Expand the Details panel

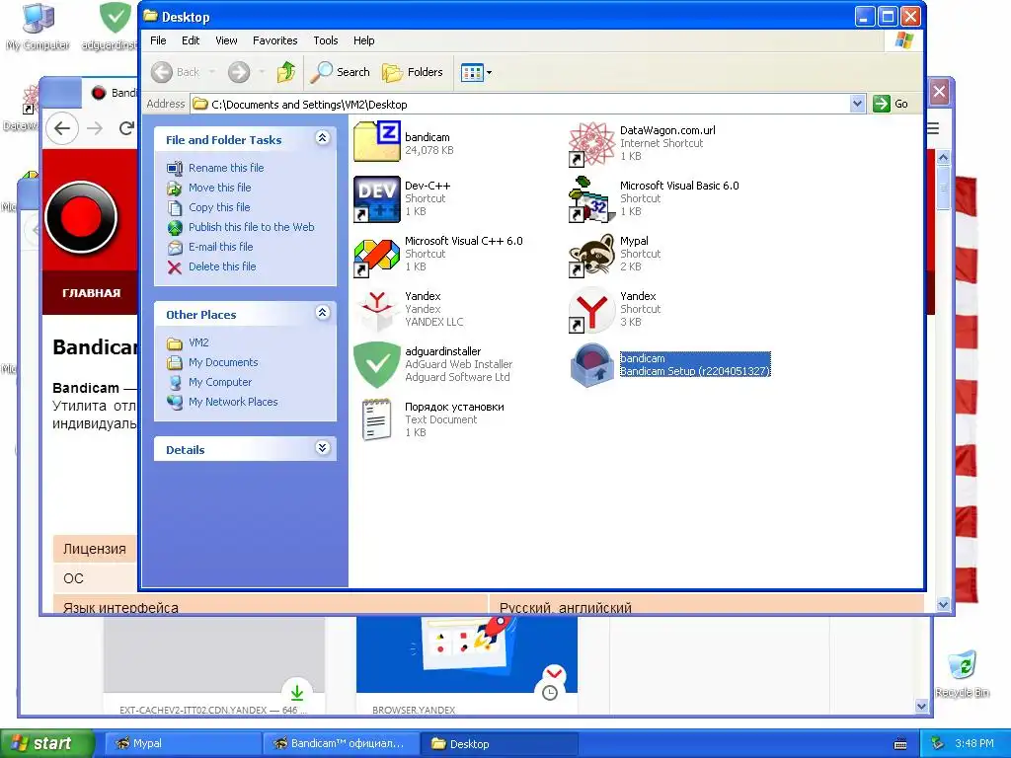pos(323,448)
